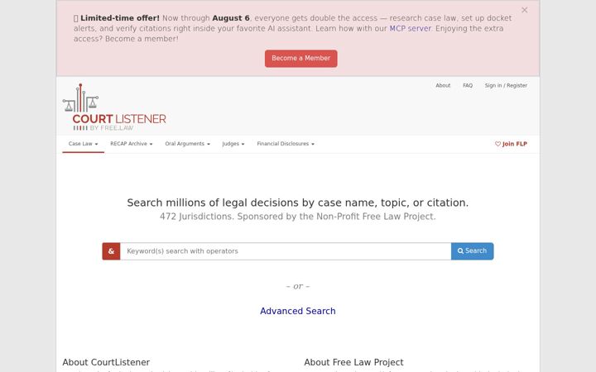The width and height of the screenshot is (596, 372).
Task: Click the blue Search button
Action: click(x=472, y=251)
